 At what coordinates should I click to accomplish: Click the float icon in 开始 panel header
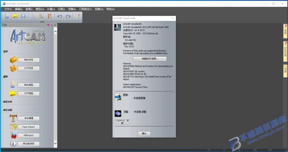pos(52,25)
